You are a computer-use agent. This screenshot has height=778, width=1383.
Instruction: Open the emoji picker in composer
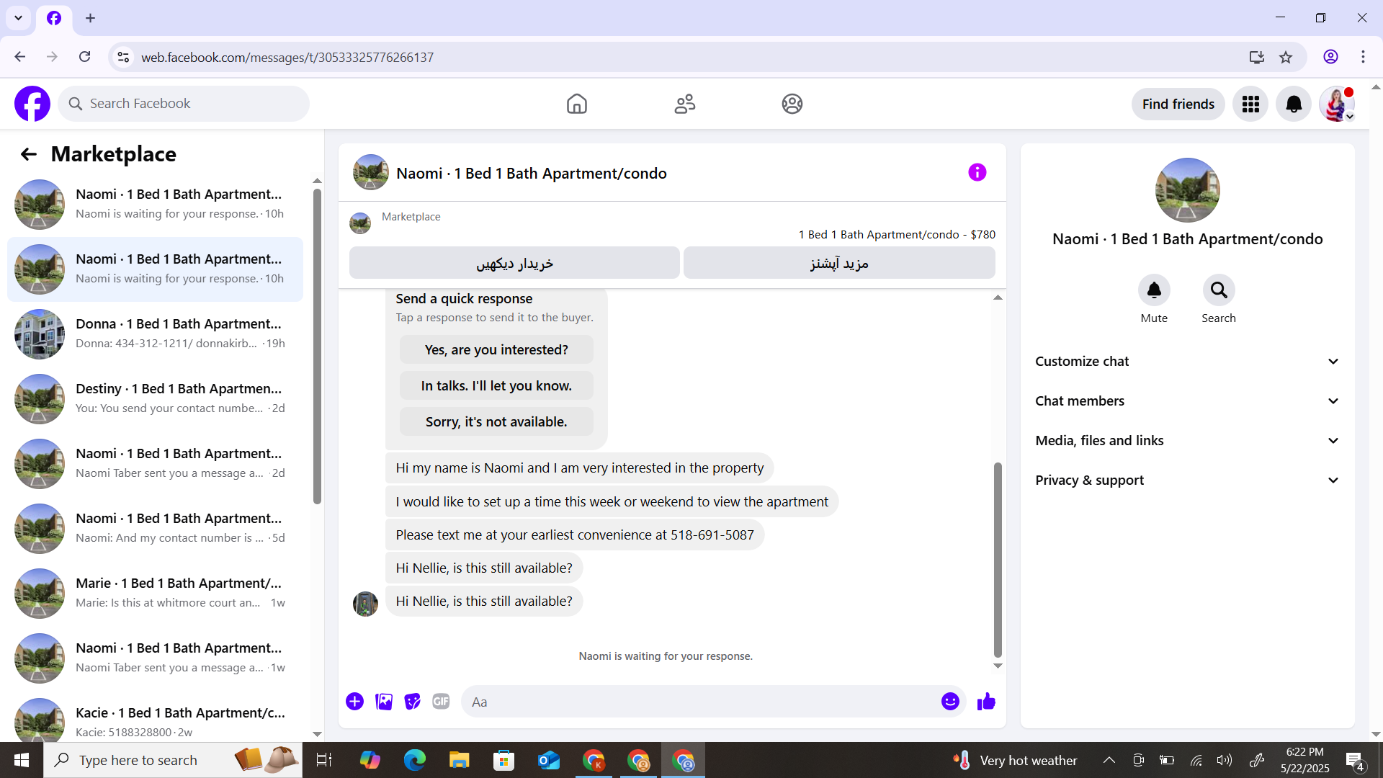click(950, 702)
